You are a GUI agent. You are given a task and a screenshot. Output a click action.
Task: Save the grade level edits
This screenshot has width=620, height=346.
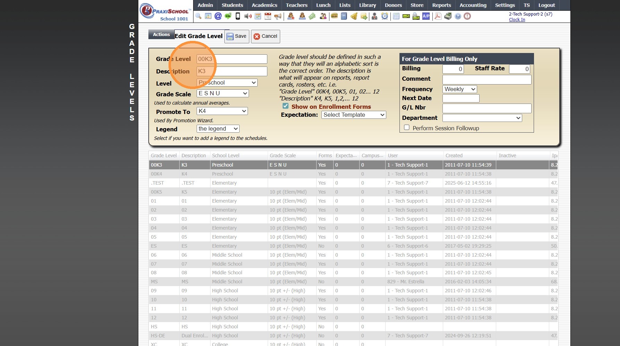coord(237,36)
